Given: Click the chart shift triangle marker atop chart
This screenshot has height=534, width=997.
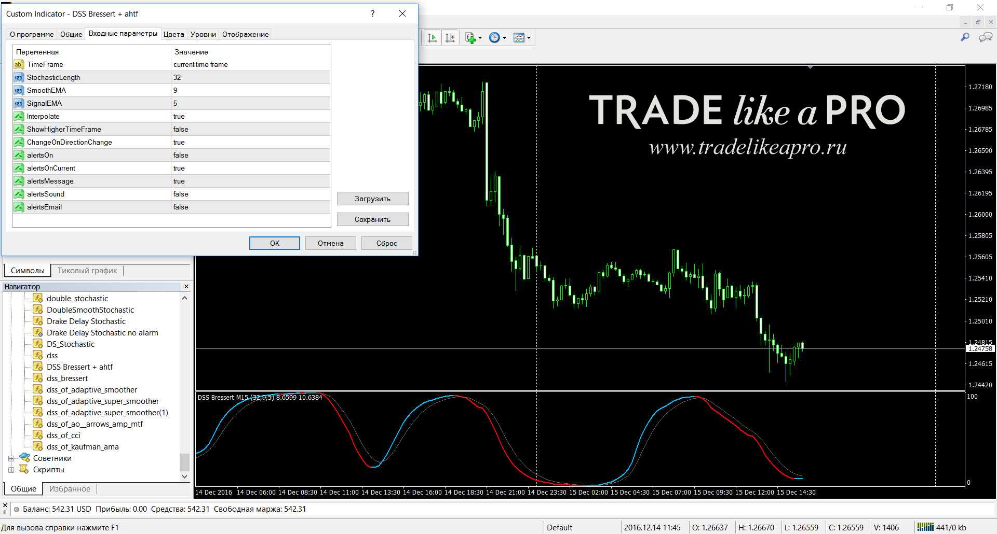Looking at the screenshot, I should coord(810,67).
